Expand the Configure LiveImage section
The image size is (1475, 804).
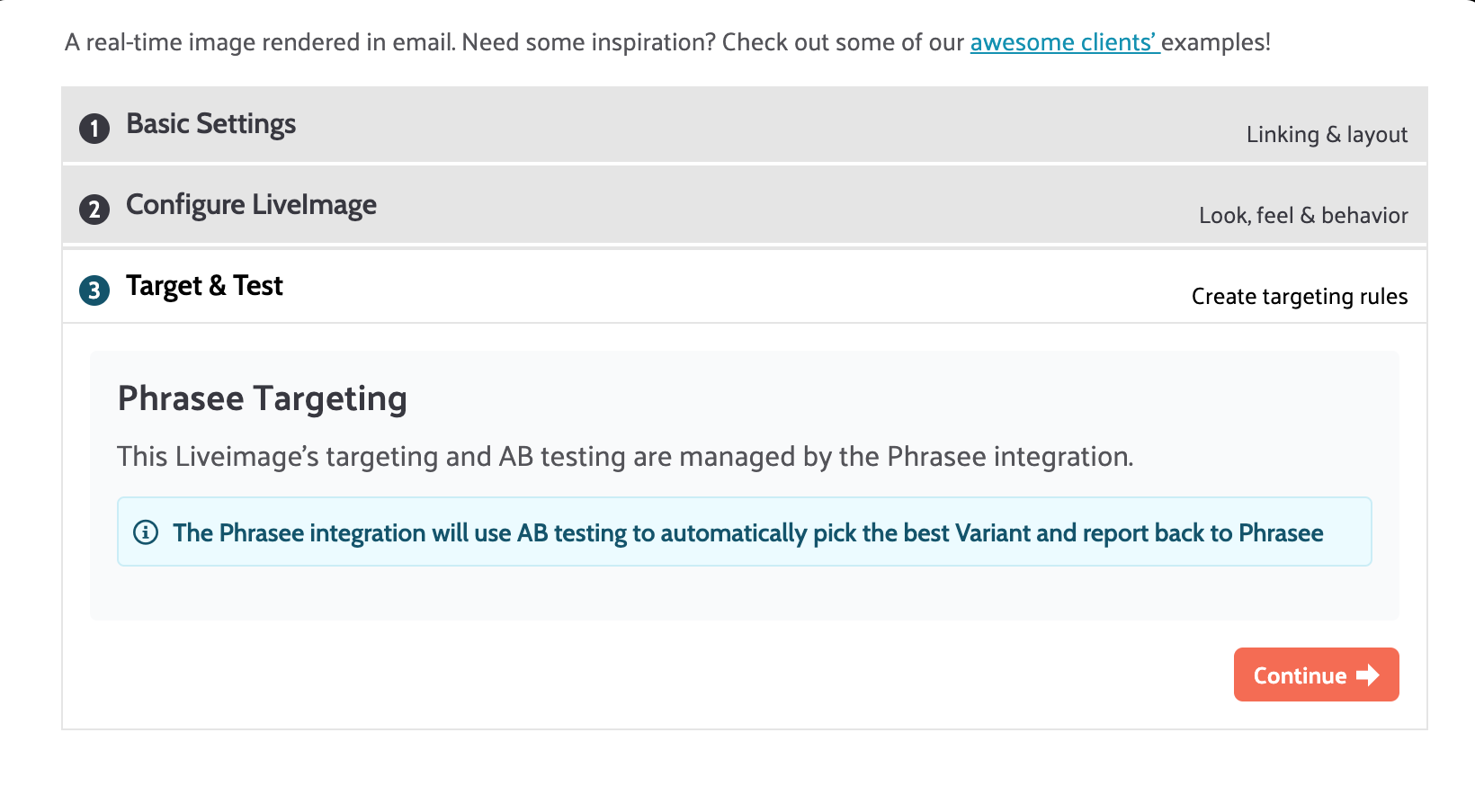point(720,206)
